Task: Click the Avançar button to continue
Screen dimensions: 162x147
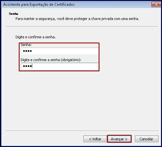Action: (119, 139)
